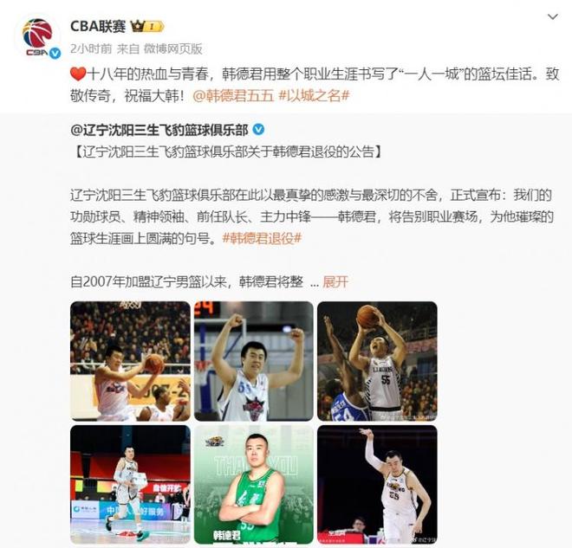
Task: Open the post options chevron menu
Action: point(553,16)
